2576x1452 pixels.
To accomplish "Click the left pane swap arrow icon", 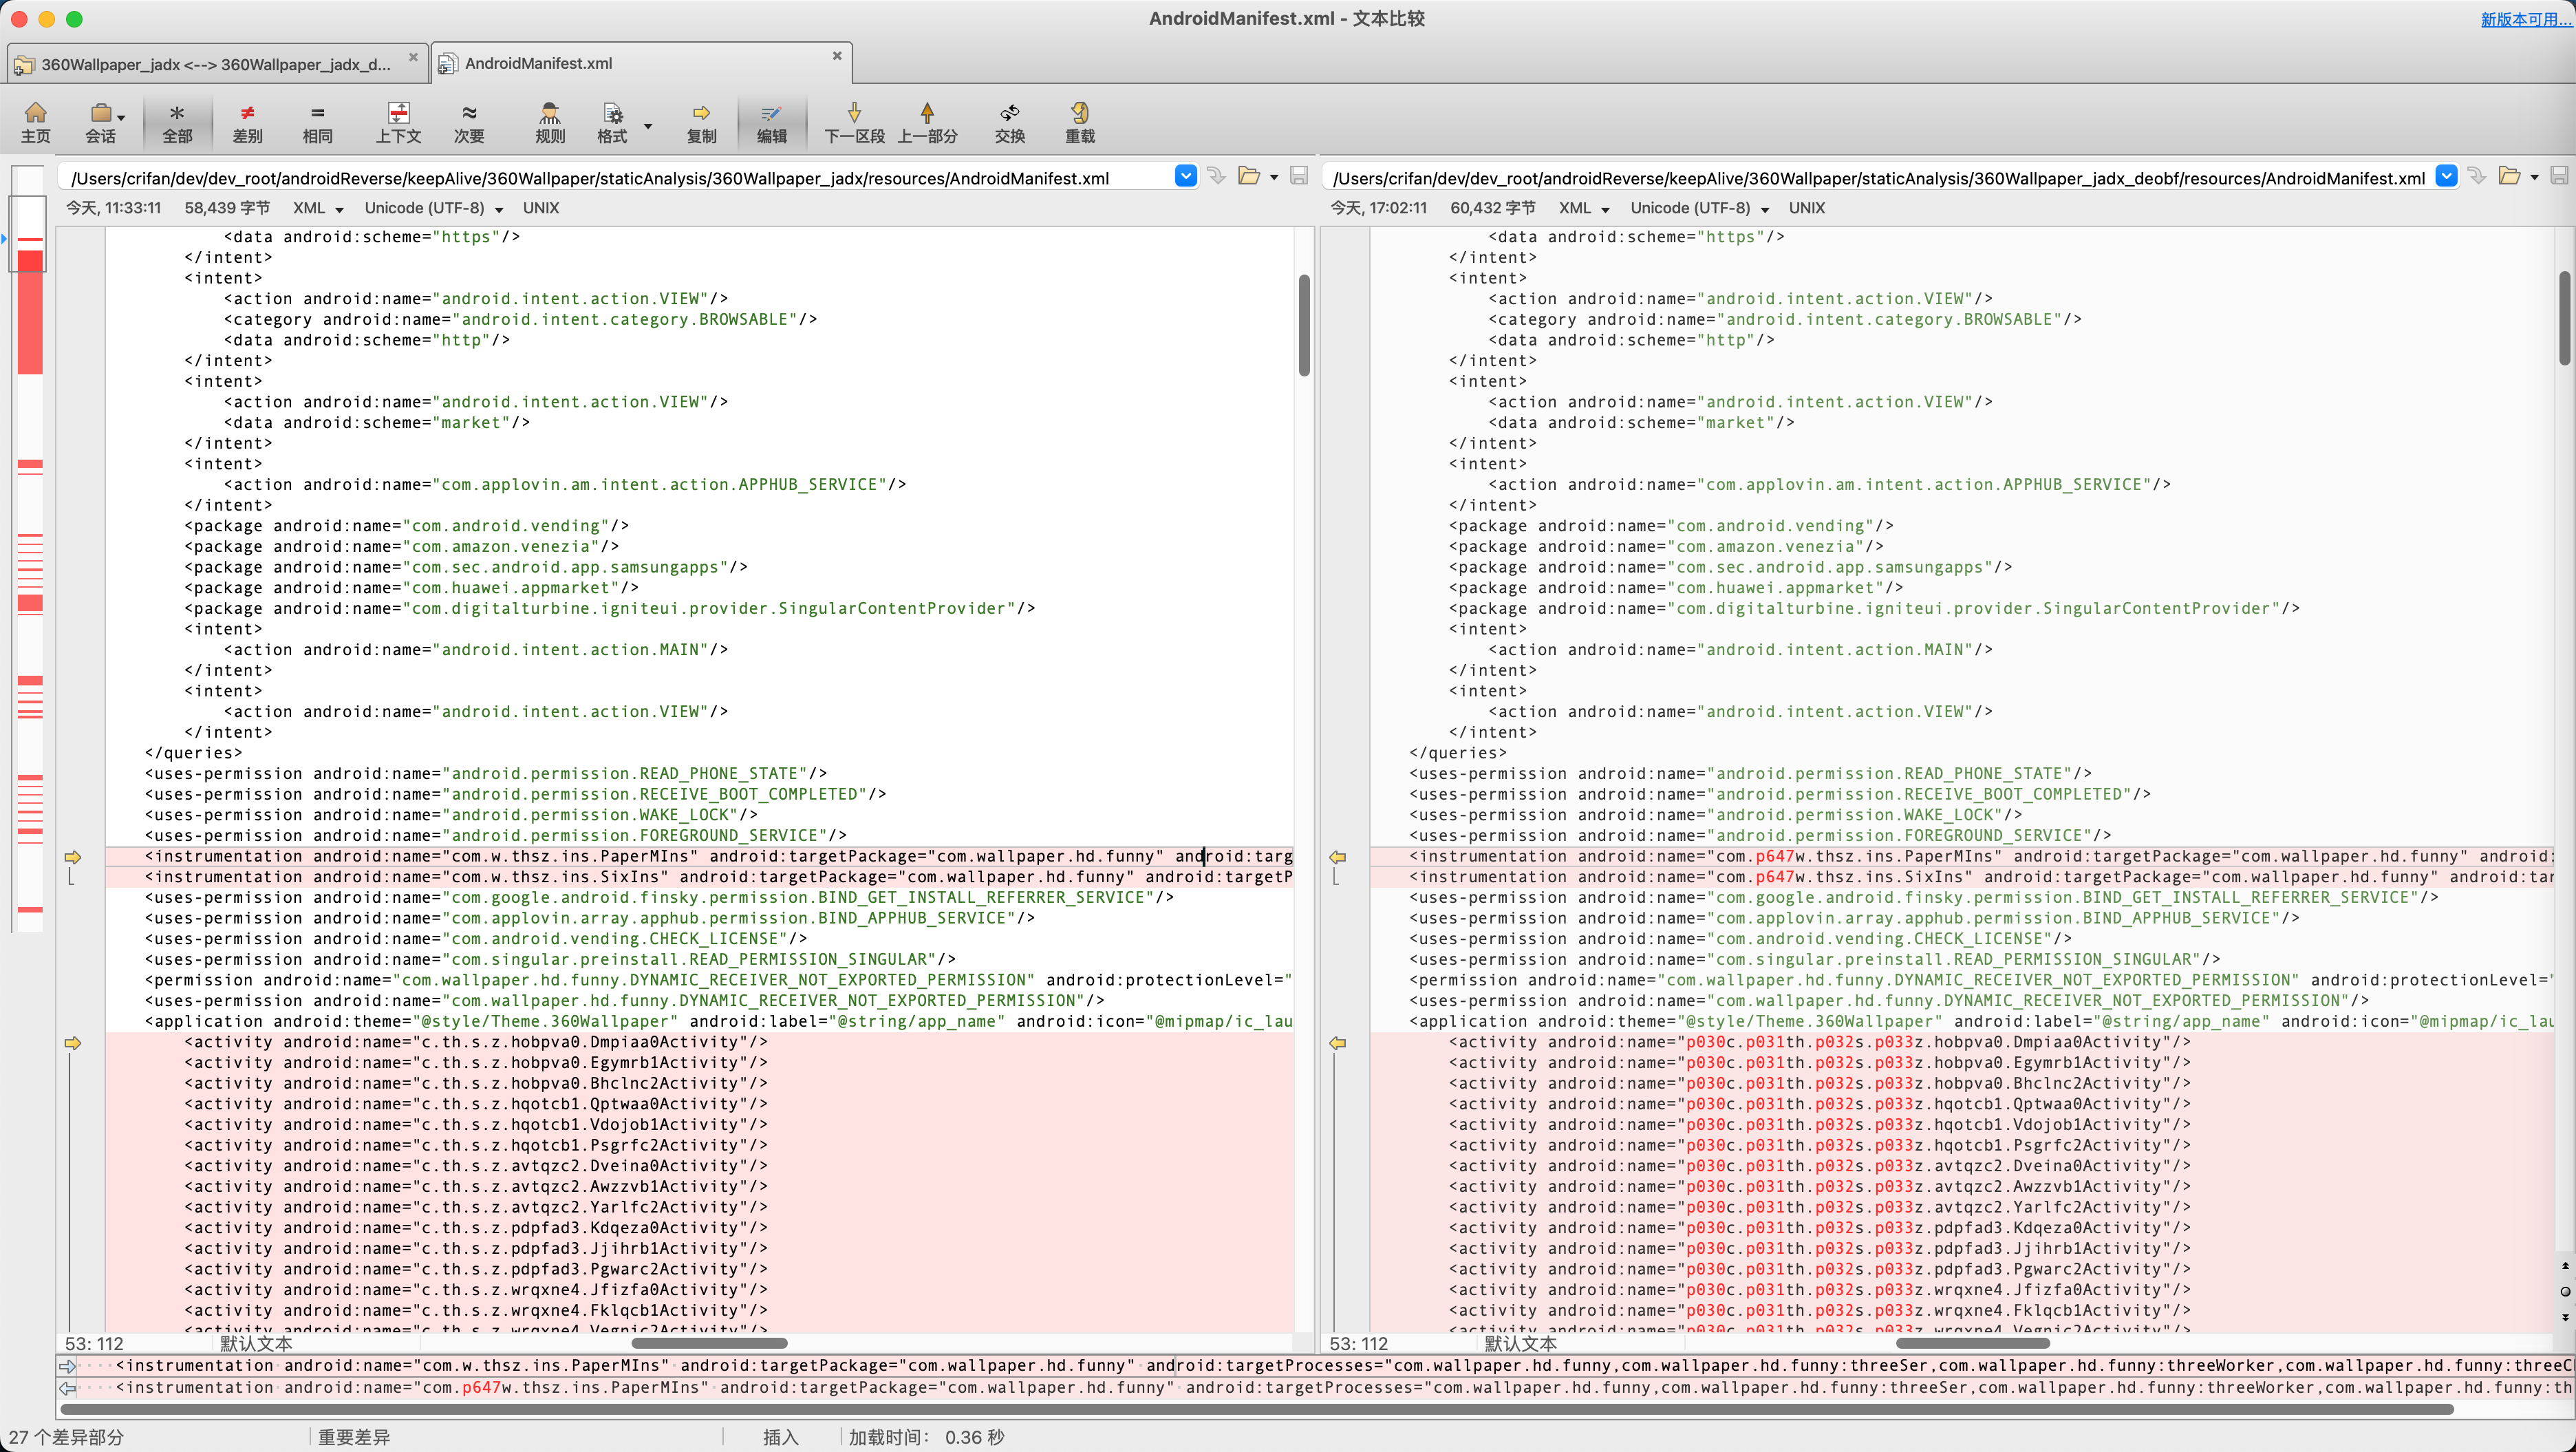I will (1216, 176).
